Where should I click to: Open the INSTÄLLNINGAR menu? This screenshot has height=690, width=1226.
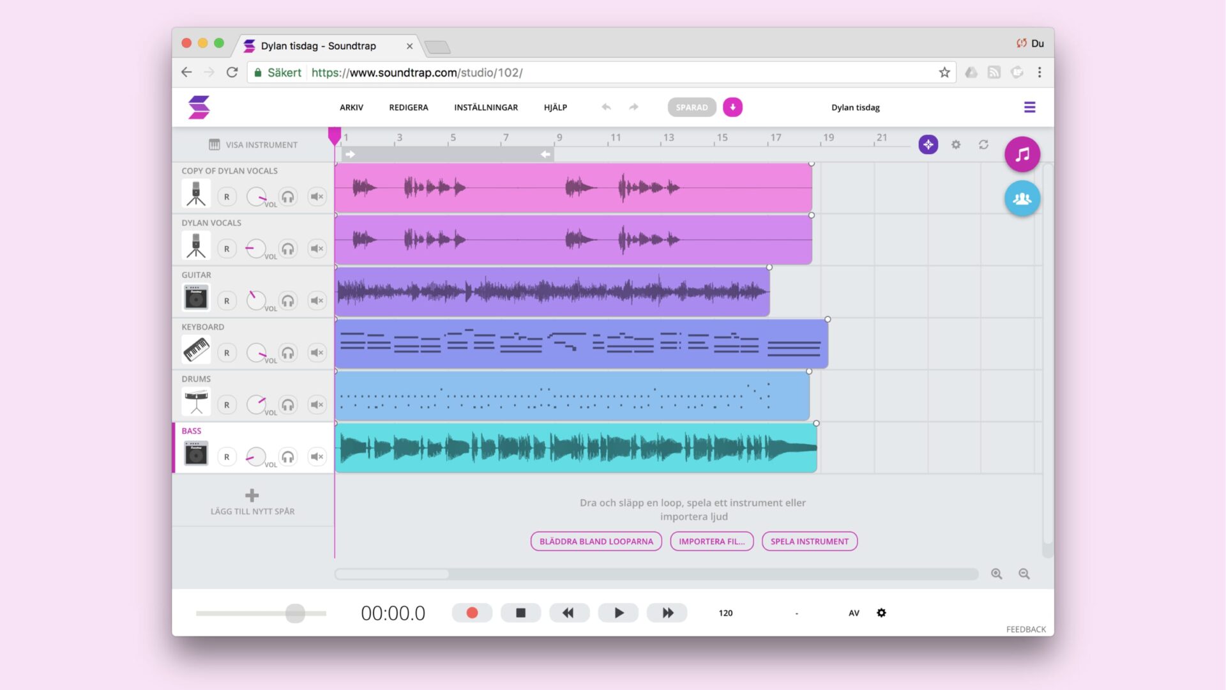pos(485,107)
